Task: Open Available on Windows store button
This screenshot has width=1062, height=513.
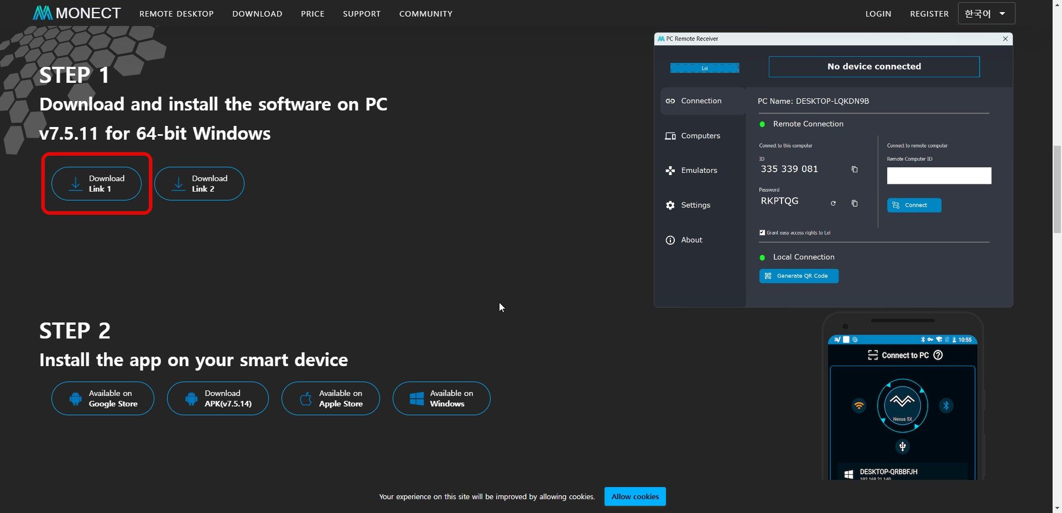Action: 441,398
